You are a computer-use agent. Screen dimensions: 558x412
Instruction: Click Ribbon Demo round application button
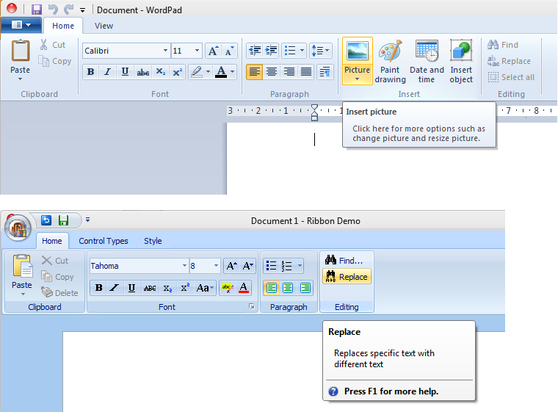[x=18, y=228]
